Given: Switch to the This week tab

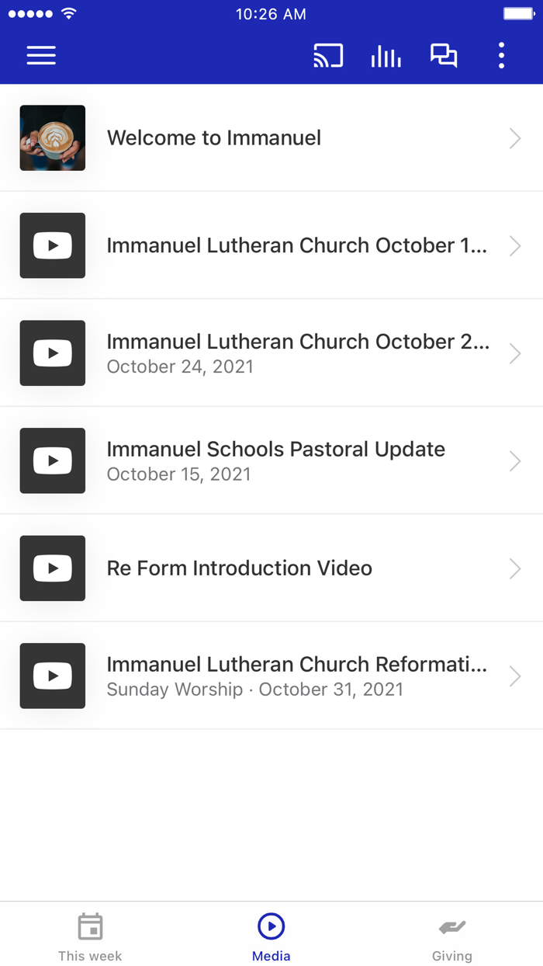Looking at the screenshot, I should (89, 934).
